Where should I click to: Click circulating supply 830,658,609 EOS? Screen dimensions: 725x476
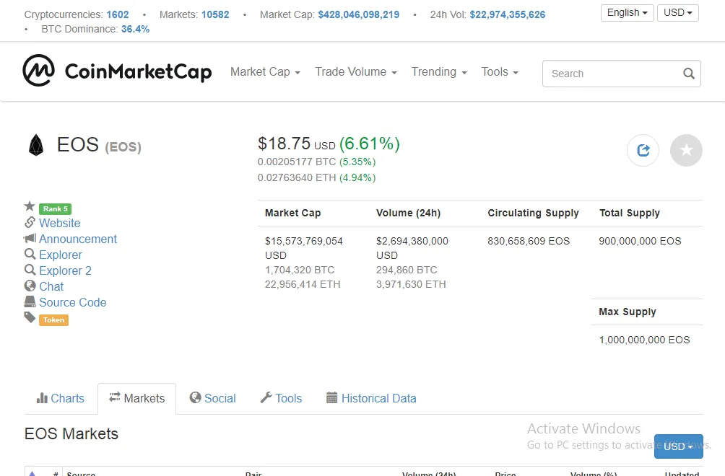pos(529,241)
